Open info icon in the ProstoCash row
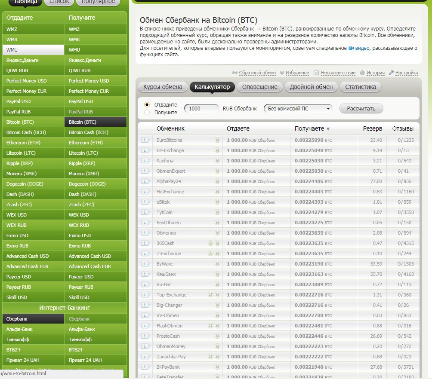This screenshot has height=379, width=432. 145,336
